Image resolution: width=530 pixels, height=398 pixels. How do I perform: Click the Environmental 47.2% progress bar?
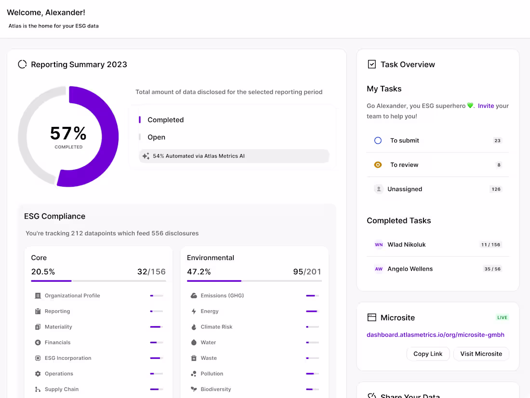click(x=254, y=281)
